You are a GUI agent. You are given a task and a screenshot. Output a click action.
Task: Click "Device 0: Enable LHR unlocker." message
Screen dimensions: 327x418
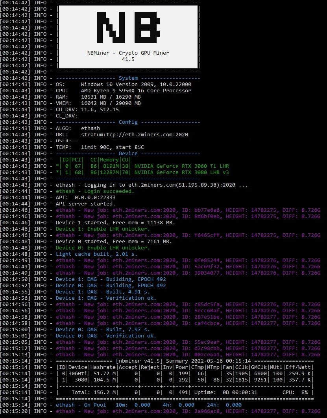point(103,247)
